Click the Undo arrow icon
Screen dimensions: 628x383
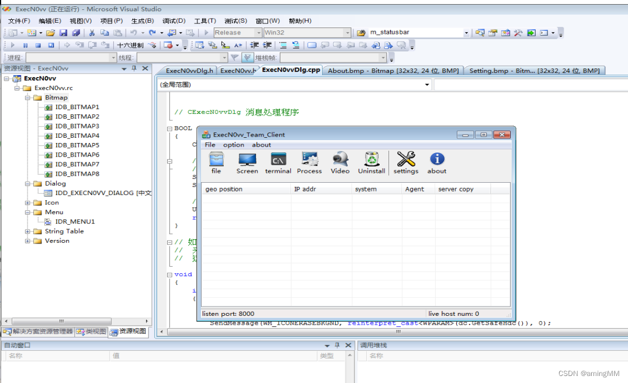[133, 33]
